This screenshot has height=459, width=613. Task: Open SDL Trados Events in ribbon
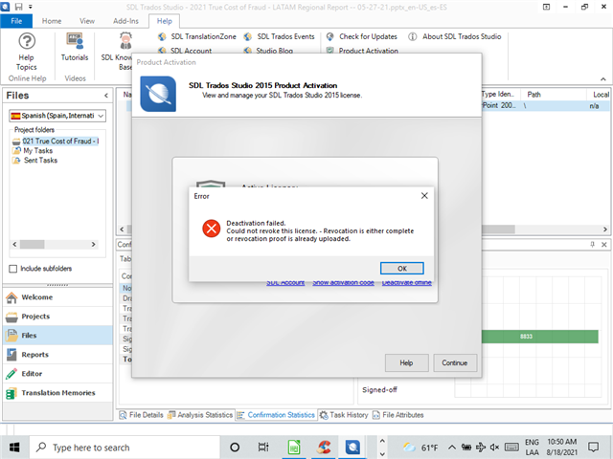279,36
